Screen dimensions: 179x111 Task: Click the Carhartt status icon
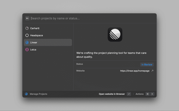(27, 28)
